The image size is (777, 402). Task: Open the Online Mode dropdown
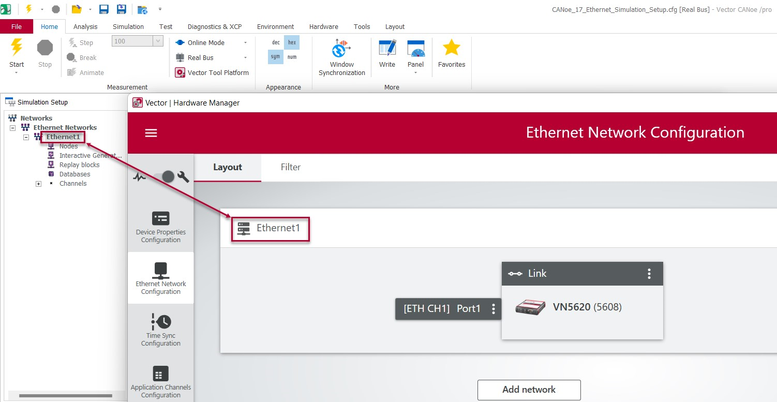coord(245,43)
